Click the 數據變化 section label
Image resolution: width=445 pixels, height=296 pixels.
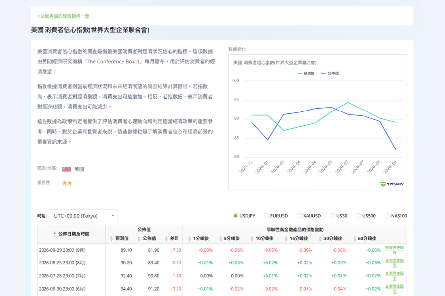coord(237,49)
